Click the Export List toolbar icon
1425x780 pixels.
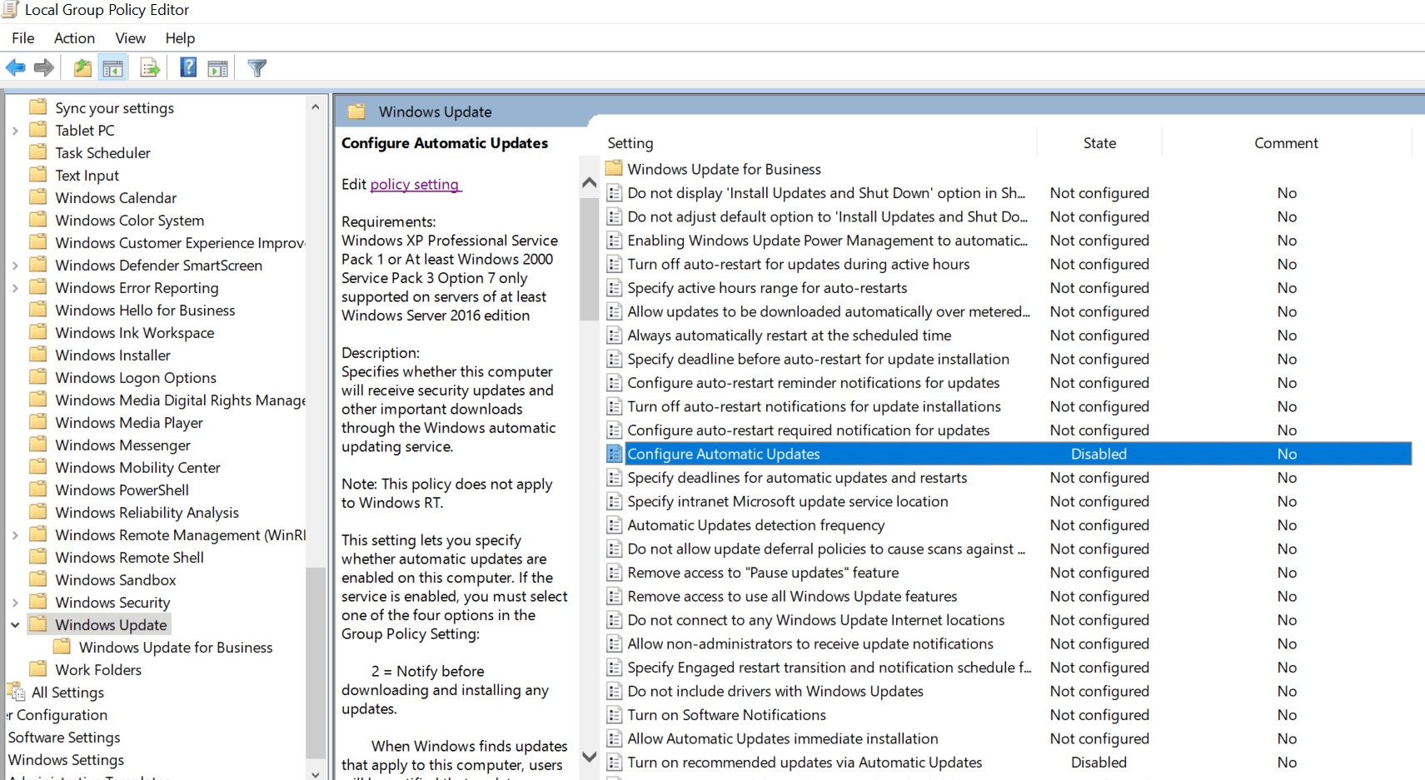point(150,68)
